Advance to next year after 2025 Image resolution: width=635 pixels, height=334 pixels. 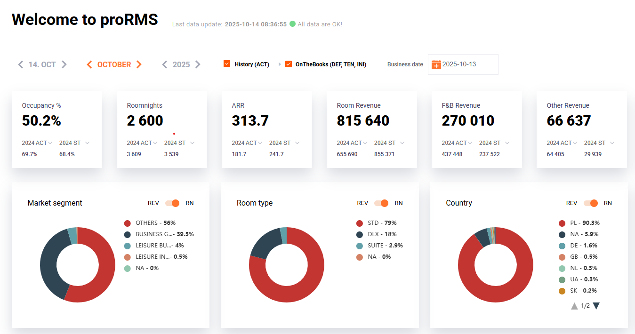(x=198, y=64)
